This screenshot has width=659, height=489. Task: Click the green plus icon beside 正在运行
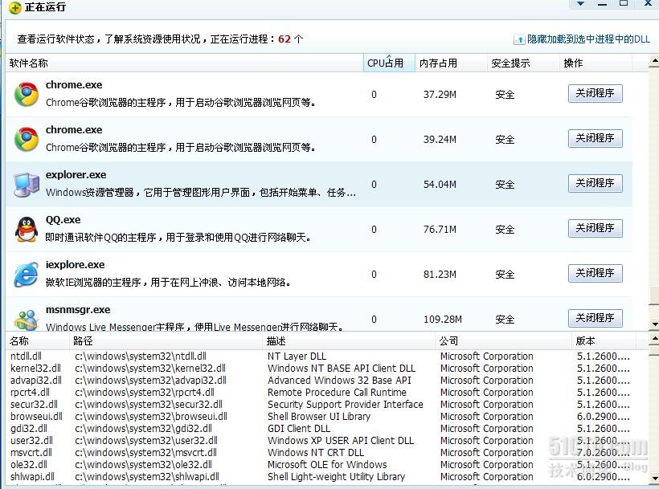14,7
